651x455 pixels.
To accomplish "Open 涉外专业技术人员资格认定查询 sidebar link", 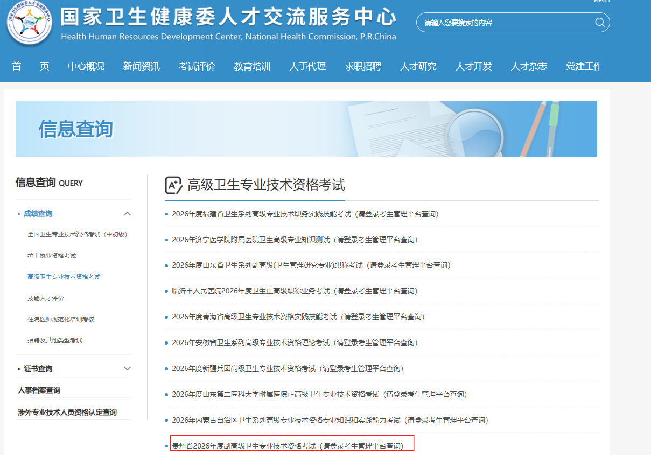I will click(67, 412).
